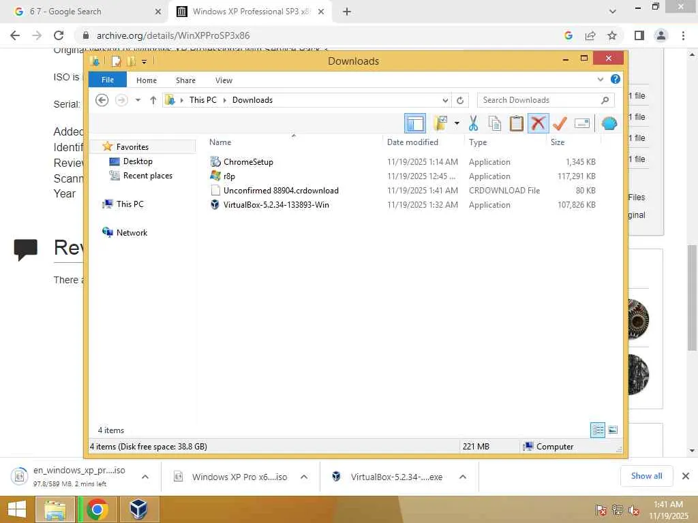Viewport: 698px width, 523px height.
Task: Open the View ribbon tab
Action: click(224, 80)
